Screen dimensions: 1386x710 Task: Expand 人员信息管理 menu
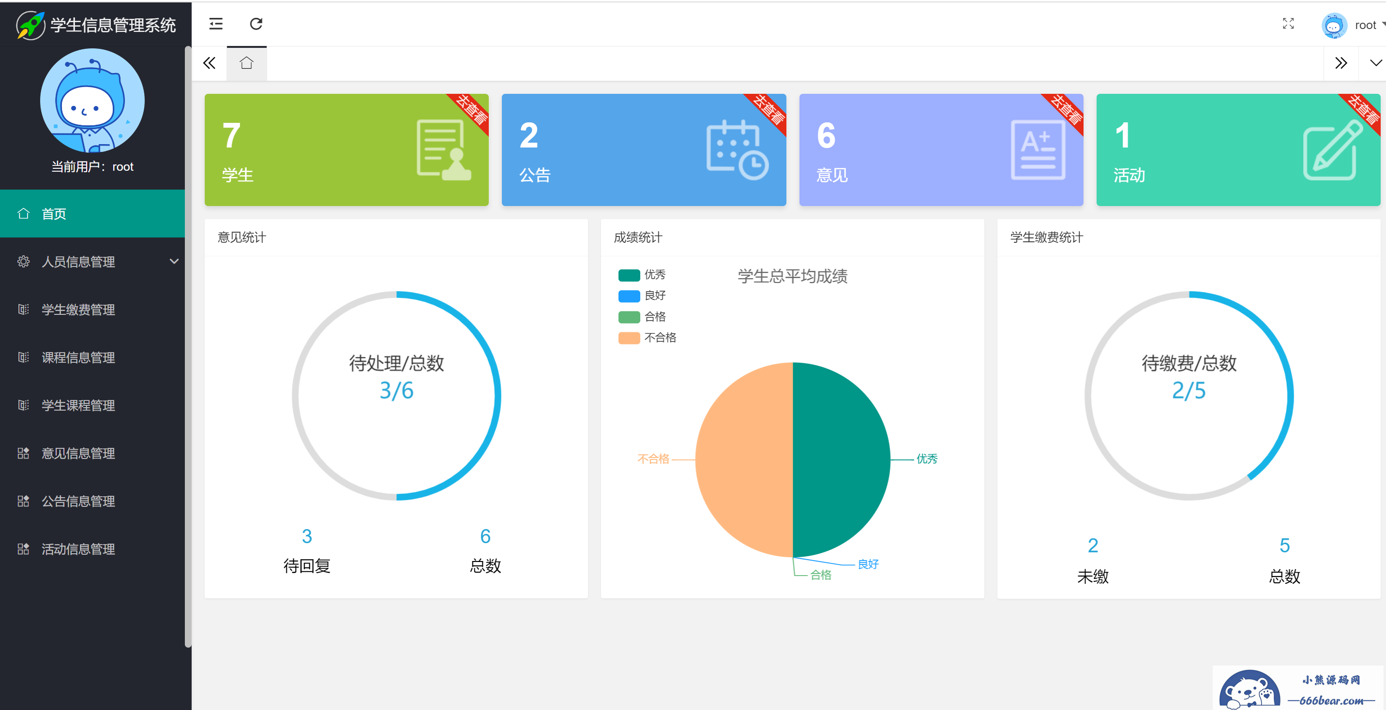click(92, 261)
